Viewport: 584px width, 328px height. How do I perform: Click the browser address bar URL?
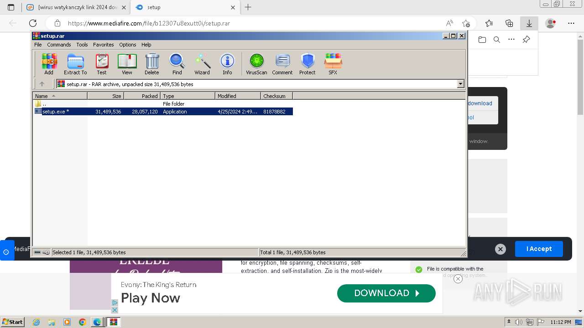(x=149, y=23)
